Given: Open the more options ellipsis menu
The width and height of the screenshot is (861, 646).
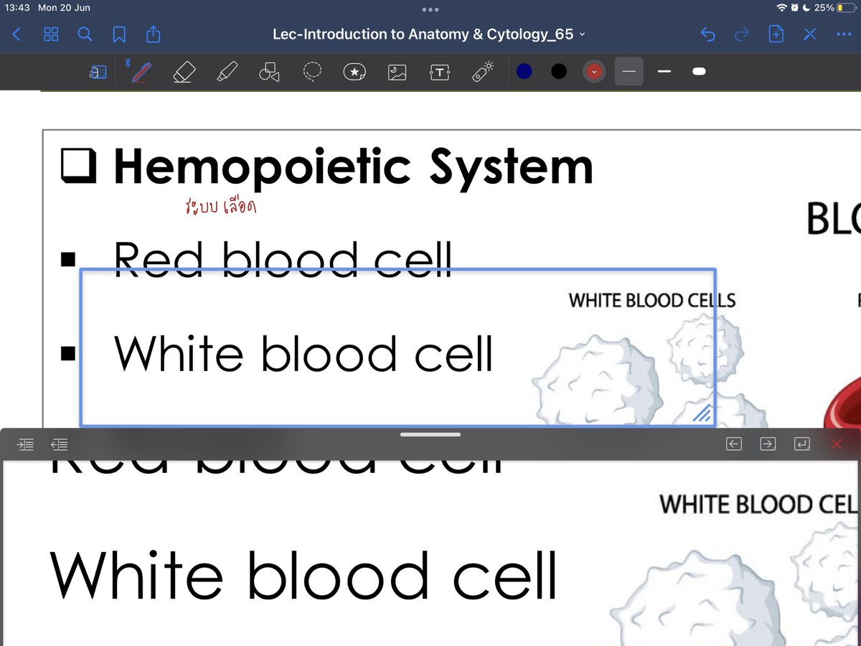Looking at the screenshot, I should [844, 34].
